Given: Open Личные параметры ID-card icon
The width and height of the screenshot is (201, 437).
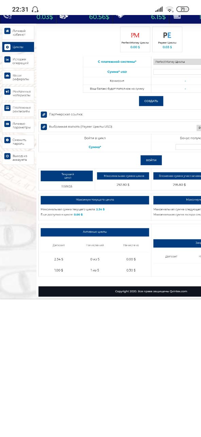Looking at the screenshot, I should click(x=7, y=124).
